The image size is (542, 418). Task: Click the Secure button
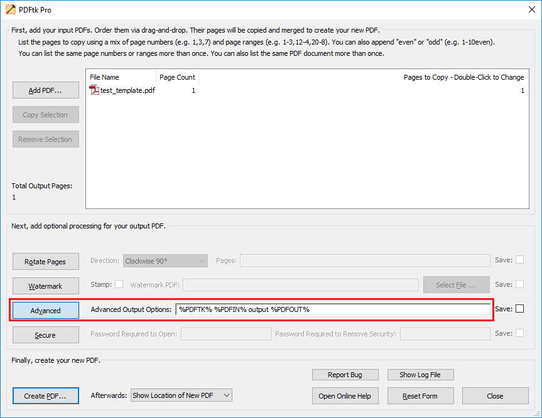point(46,335)
